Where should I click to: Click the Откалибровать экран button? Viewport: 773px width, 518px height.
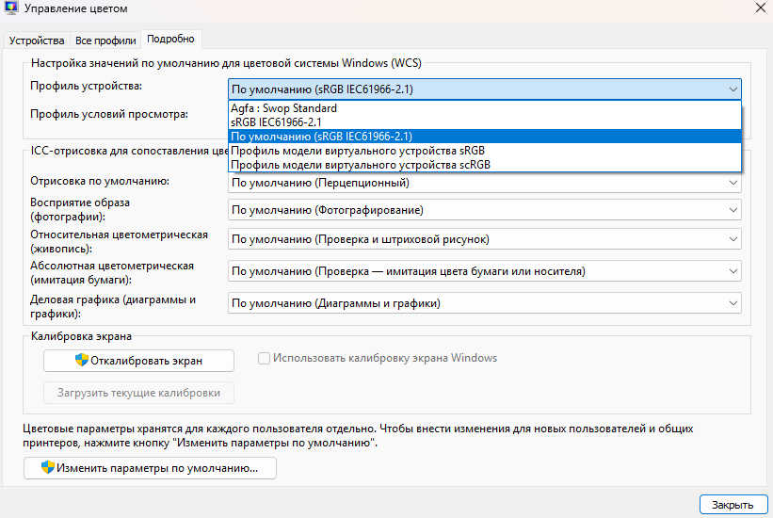138,361
